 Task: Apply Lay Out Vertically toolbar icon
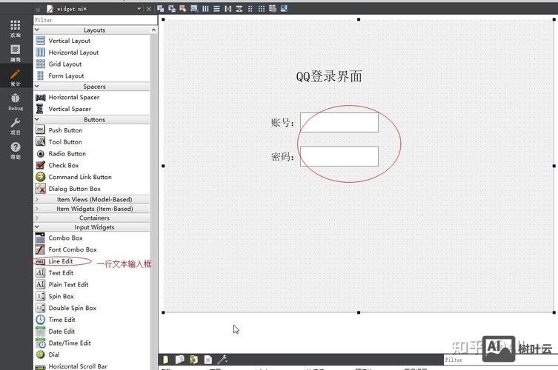click(x=216, y=9)
